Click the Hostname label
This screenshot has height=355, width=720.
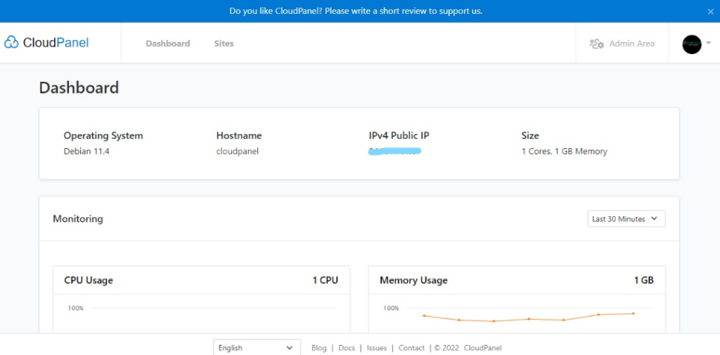coord(239,135)
